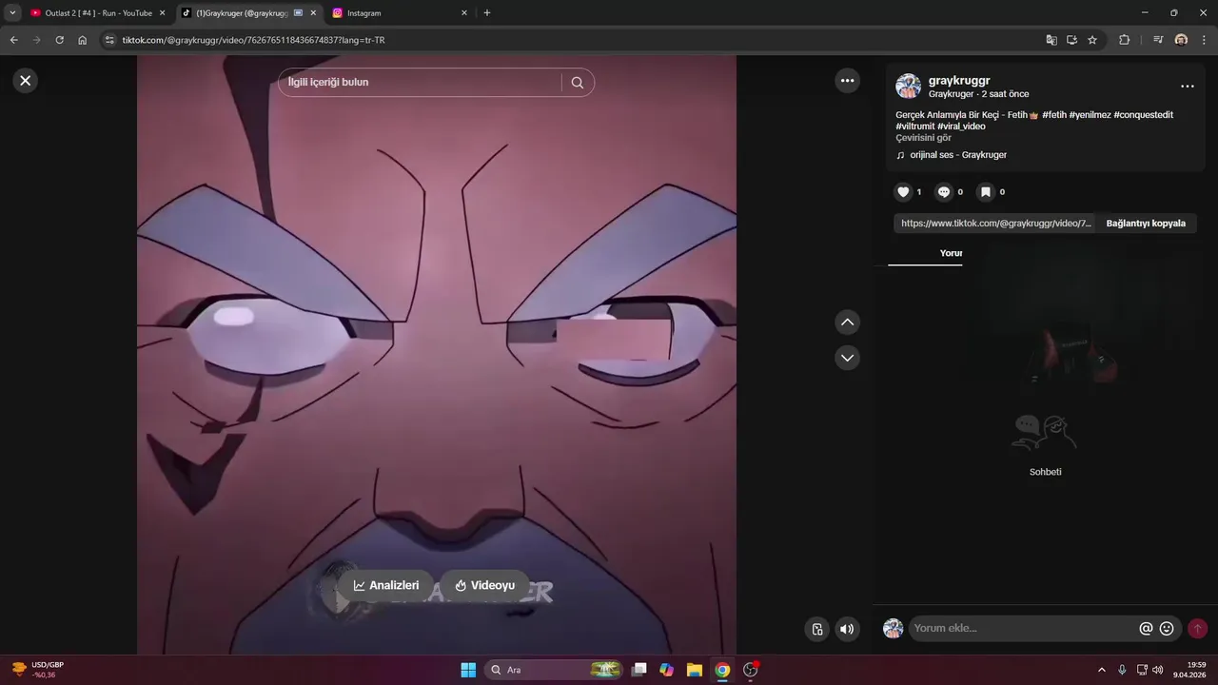
Task: Open the USD/GBP taskbar widget
Action: coord(38,670)
